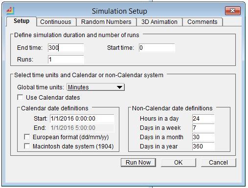Click the Hours in a day field
The image size is (248, 188).
pos(203,119)
